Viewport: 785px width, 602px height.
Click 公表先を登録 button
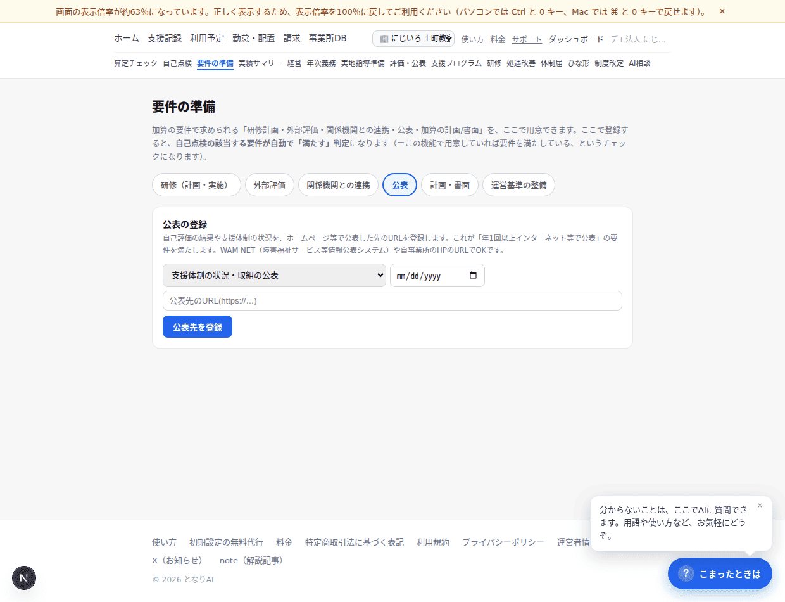tap(198, 327)
